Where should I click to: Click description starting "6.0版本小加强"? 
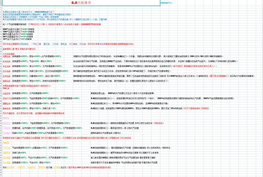coord(150,108)
